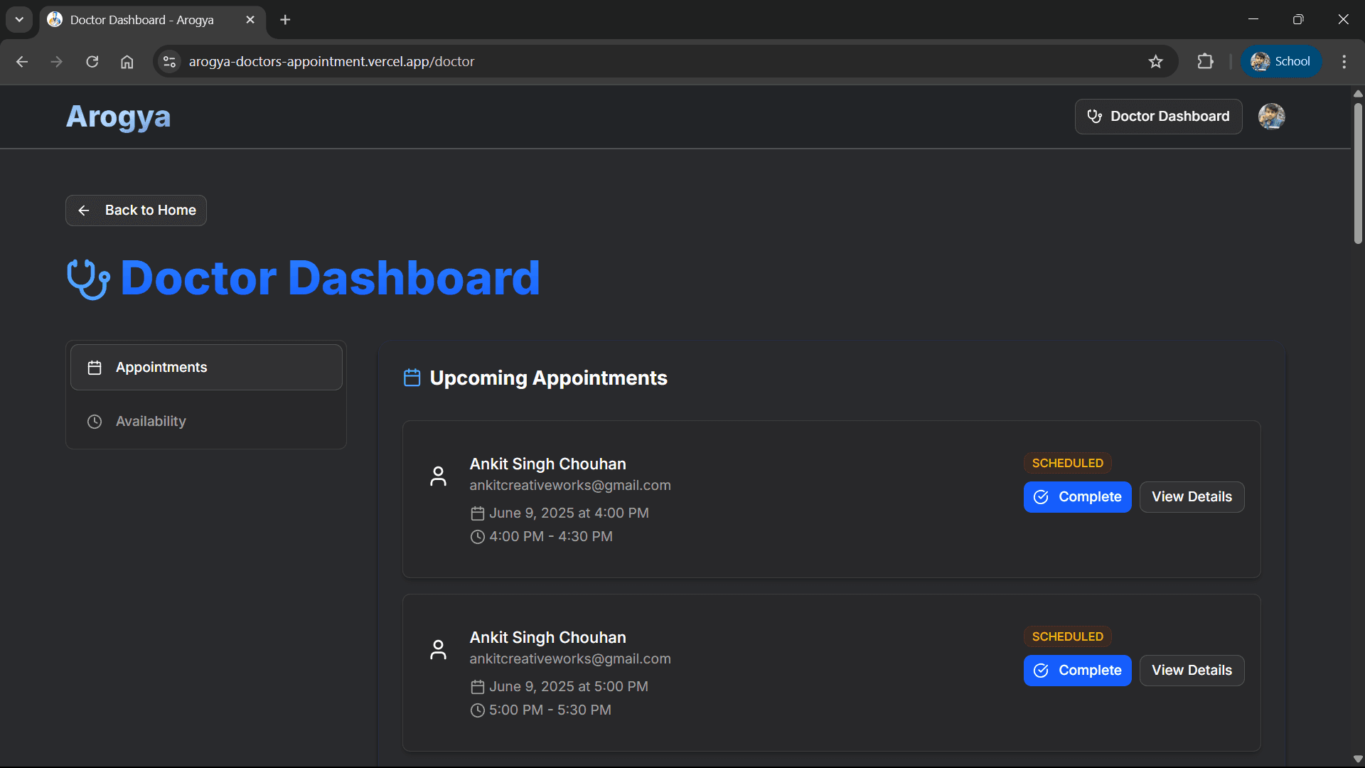
Task: Click the clock icon beside 4:00 PM - 4:30 PM
Action: [x=478, y=537]
